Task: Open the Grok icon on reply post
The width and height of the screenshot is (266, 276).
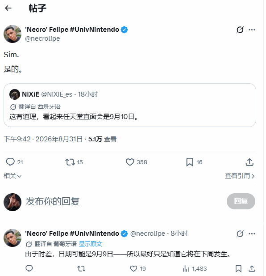Action: click(x=240, y=234)
